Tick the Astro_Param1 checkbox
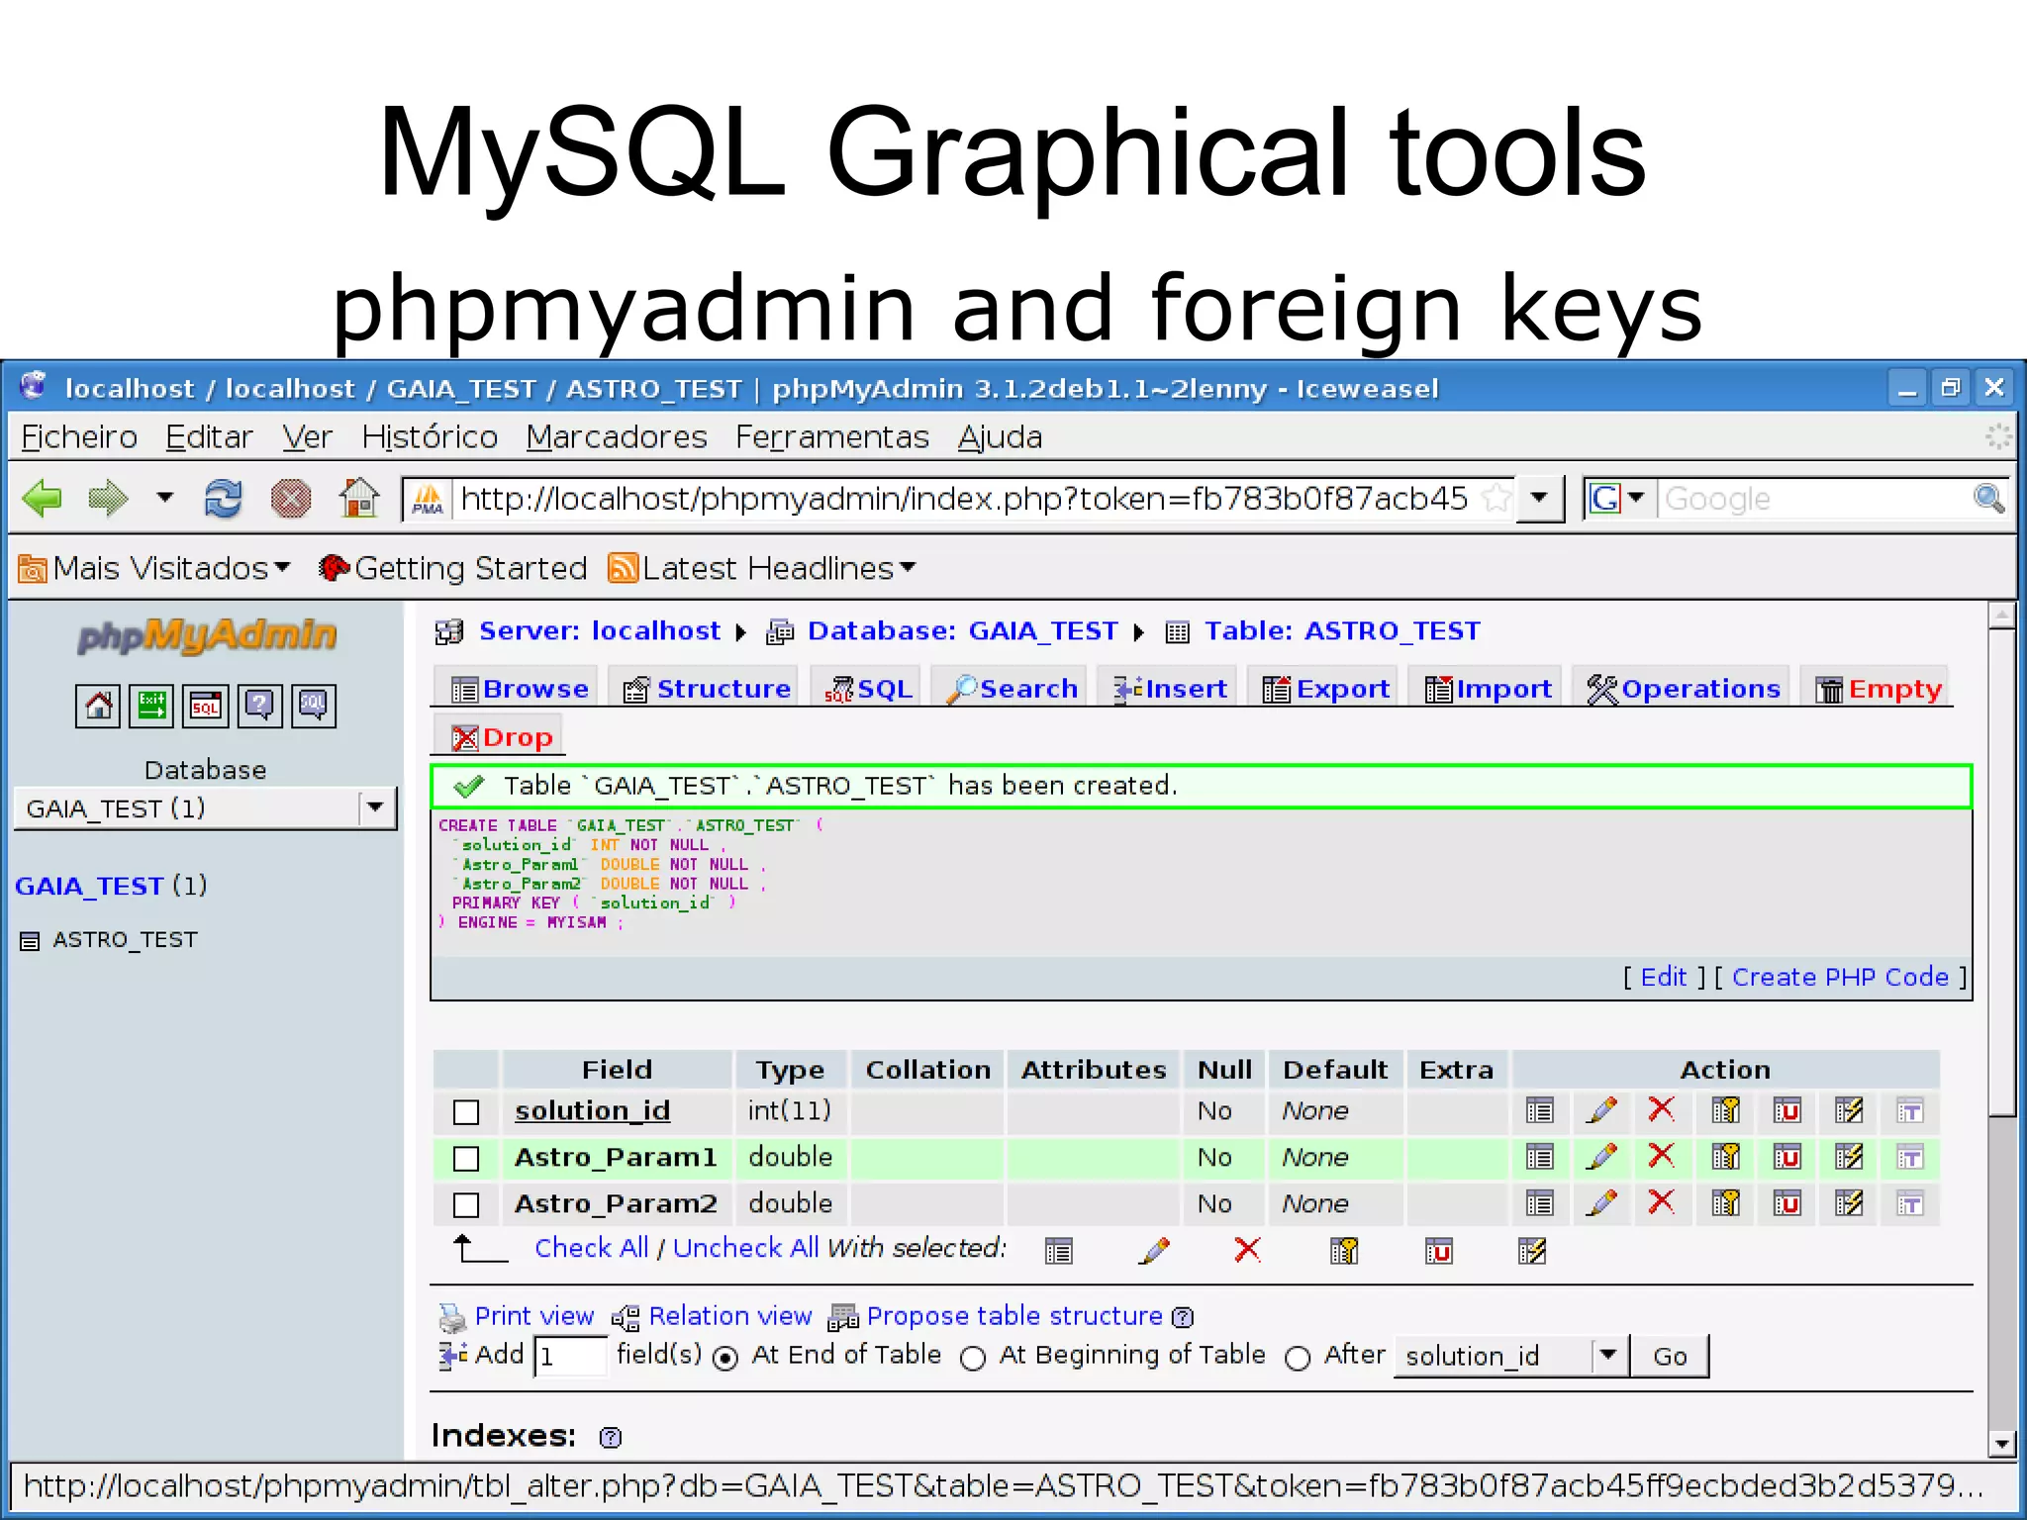2027x1520 pixels. pos(466,1159)
